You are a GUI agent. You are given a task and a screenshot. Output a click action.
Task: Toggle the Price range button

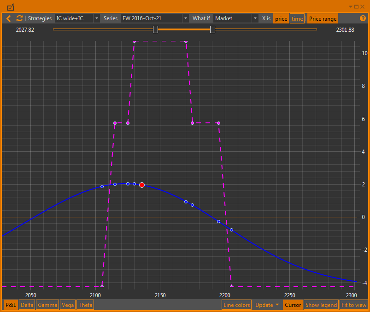tap(323, 18)
